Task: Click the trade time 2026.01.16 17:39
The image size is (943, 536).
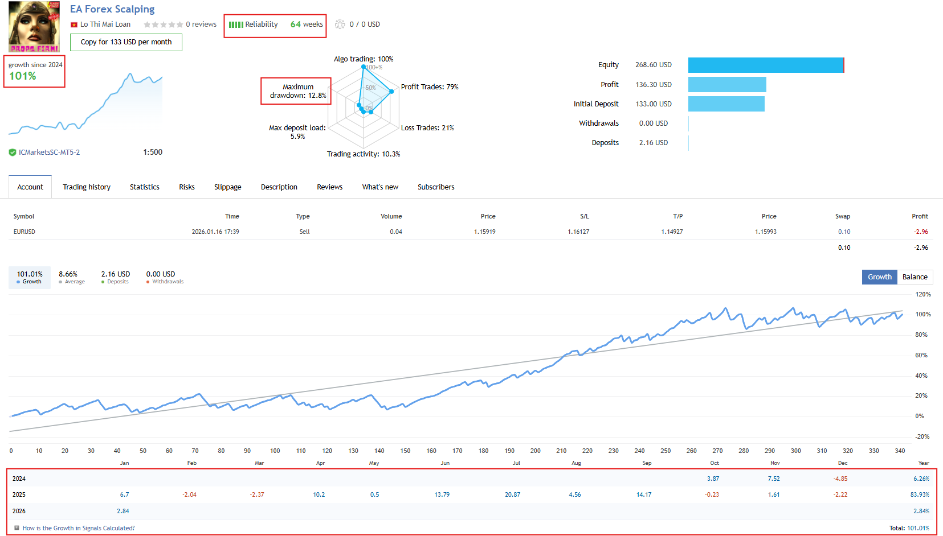Action: [215, 232]
